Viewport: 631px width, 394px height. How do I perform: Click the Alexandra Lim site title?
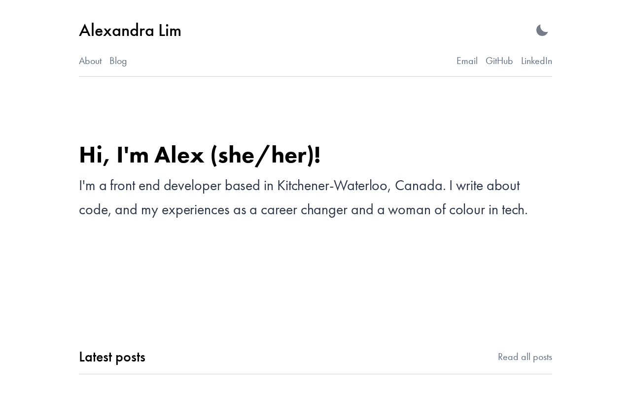pos(130,31)
